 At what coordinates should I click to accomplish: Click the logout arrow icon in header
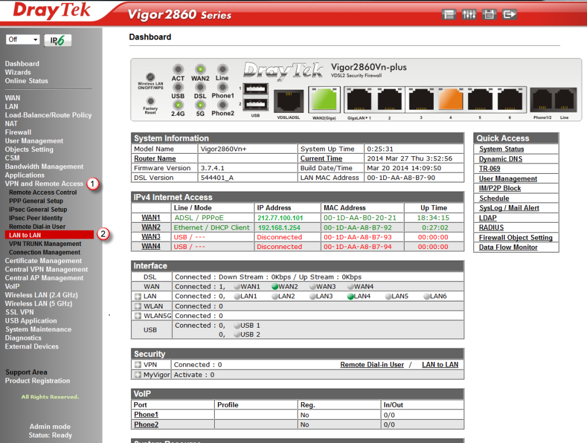pos(510,15)
